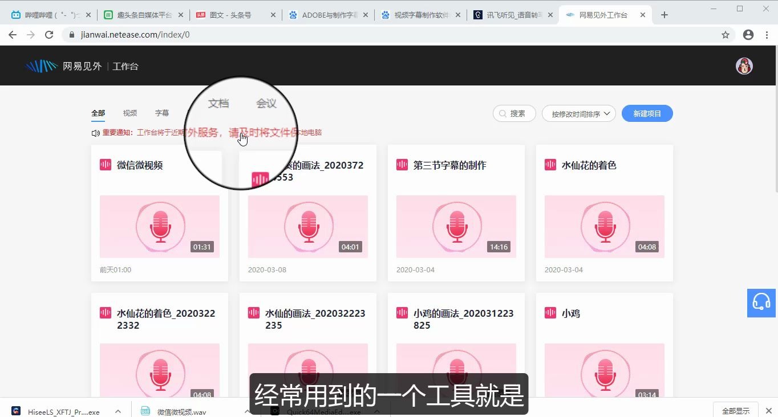778x417 pixels.
Task: Open Chrome's three-dot menu
Action: (x=766, y=35)
